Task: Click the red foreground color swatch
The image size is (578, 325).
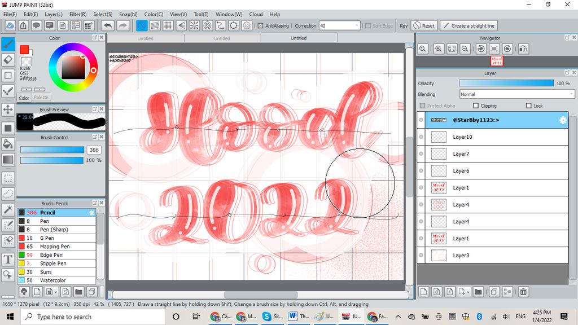Action: tap(24, 50)
